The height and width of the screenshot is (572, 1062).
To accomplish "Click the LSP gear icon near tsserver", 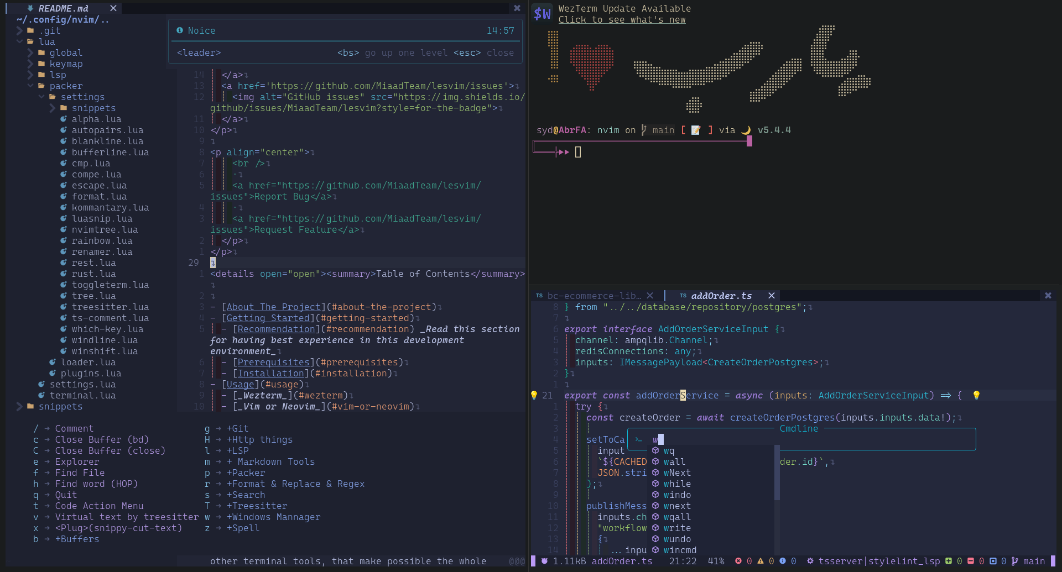I will [x=810, y=561].
